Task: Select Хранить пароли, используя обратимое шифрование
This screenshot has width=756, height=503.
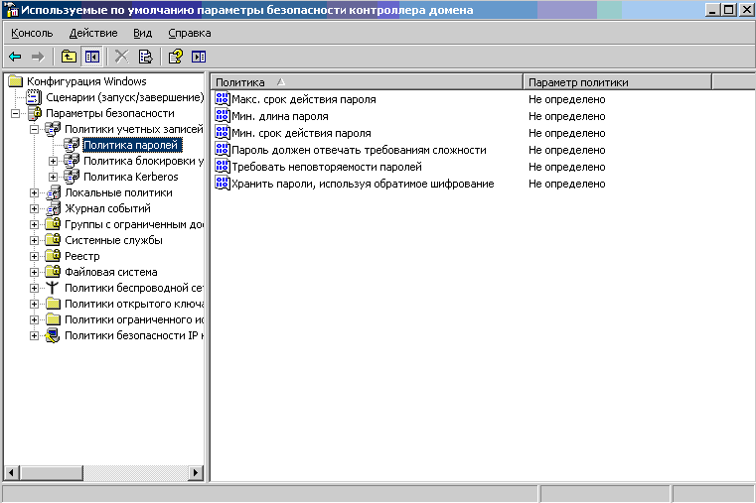Action: (x=363, y=184)
